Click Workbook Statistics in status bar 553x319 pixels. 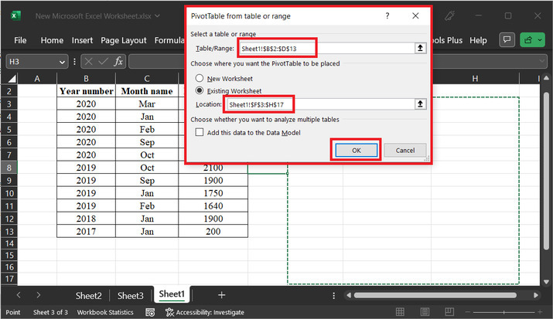(105, 312)
